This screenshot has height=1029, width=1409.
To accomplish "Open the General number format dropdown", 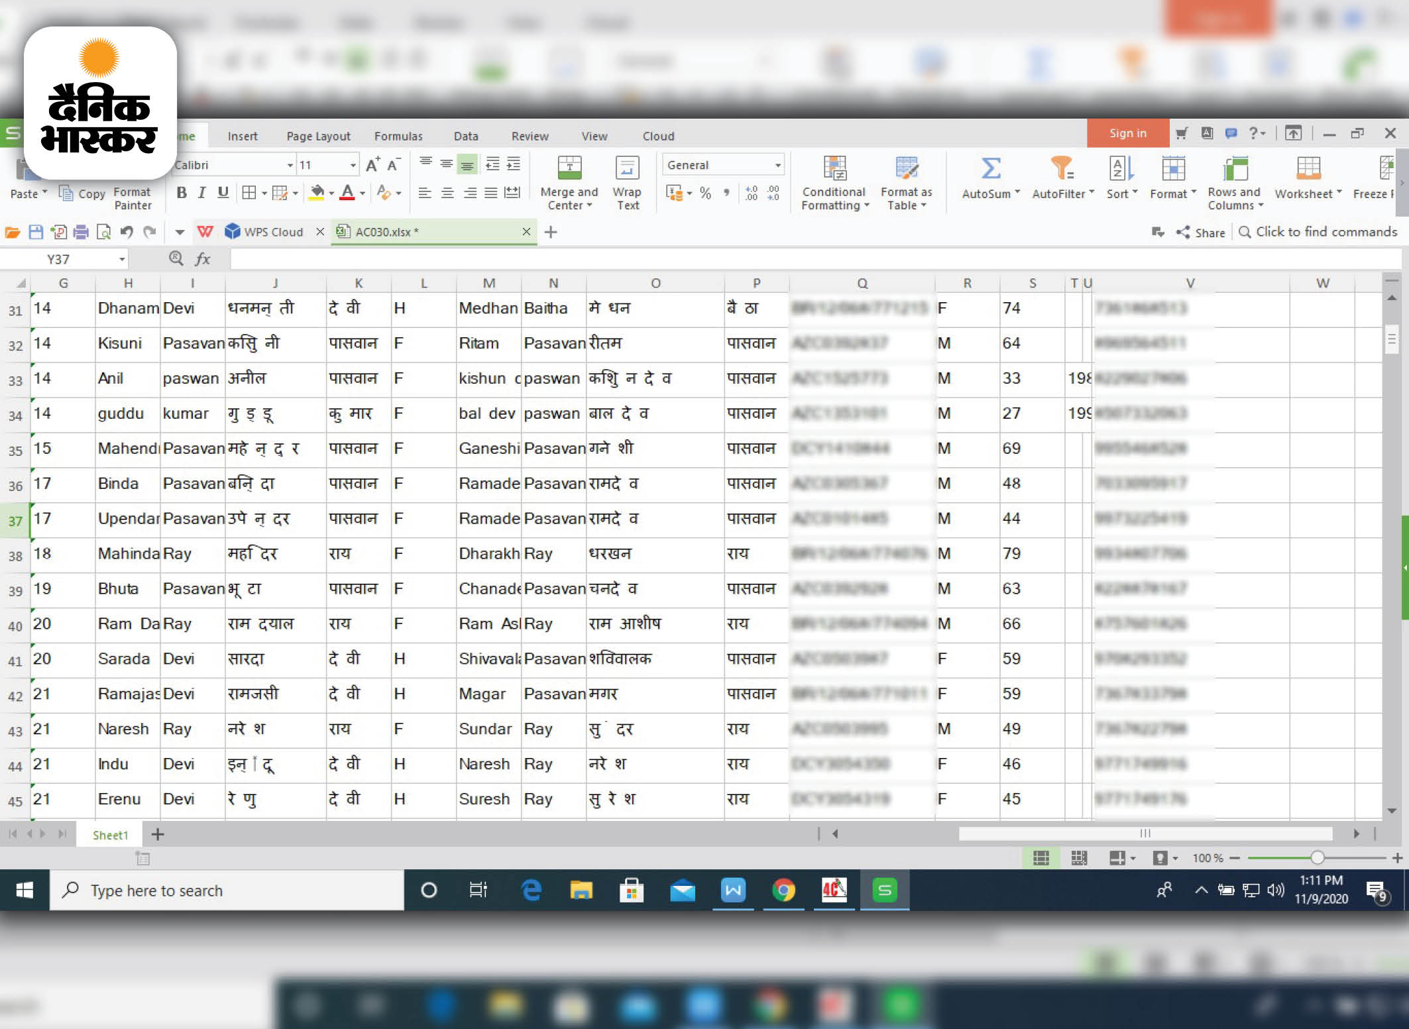I will [778, 165].
